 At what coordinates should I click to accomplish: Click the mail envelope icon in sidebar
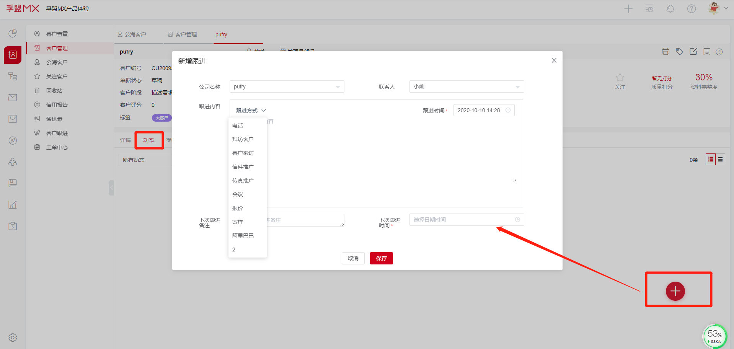13,98
